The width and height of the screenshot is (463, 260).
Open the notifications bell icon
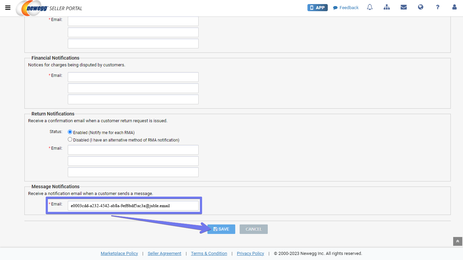[370, 7]
